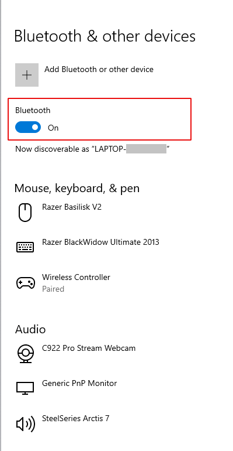Click the plus icon to add a device
This screenshot has width=233, height=451.
click(x=27, y=75)
